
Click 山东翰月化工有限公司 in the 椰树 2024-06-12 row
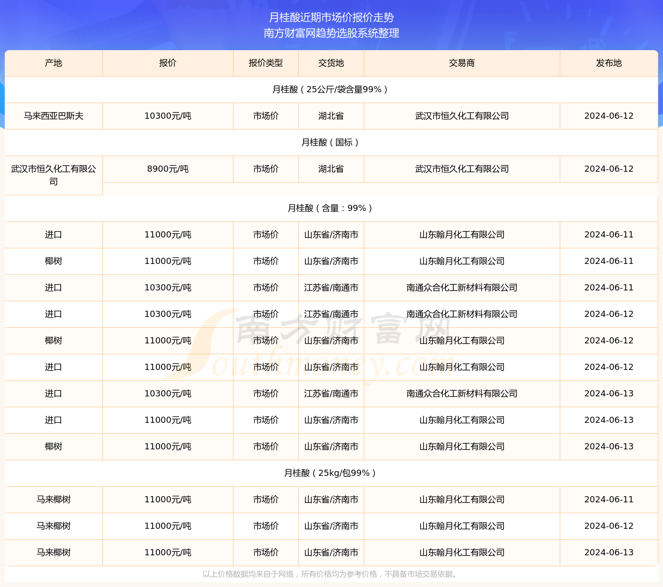click(462, 341)
